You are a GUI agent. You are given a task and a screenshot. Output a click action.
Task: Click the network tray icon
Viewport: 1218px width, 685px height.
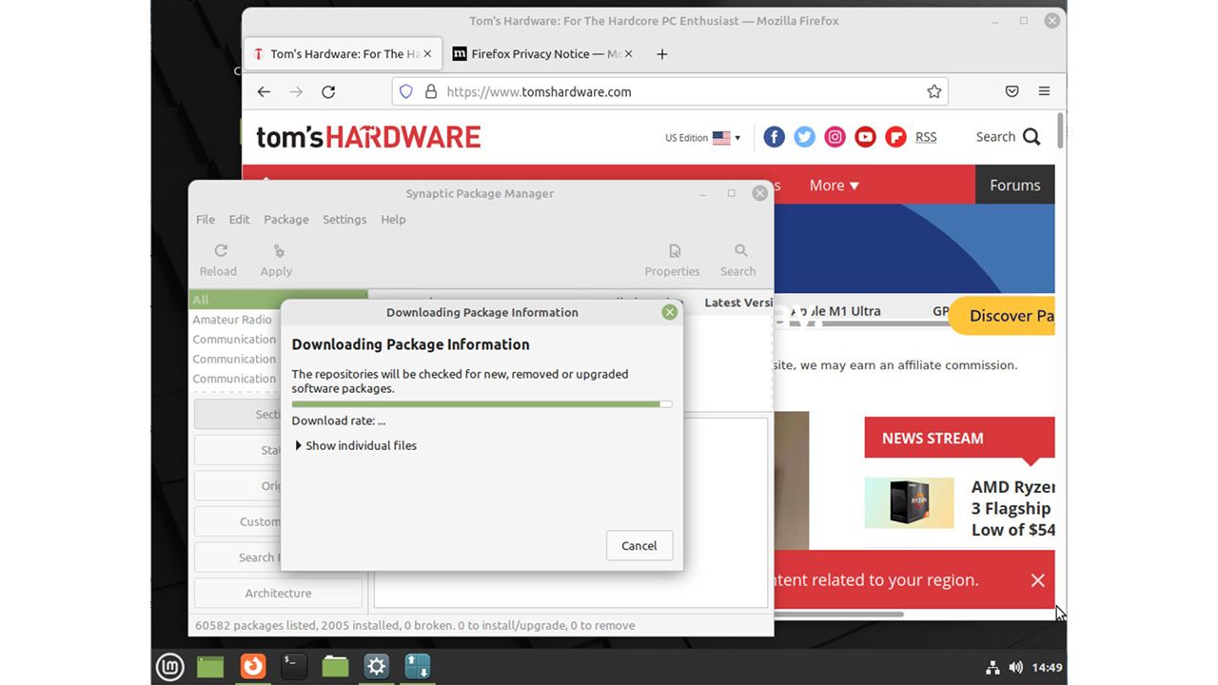click(x=993, y=668)
